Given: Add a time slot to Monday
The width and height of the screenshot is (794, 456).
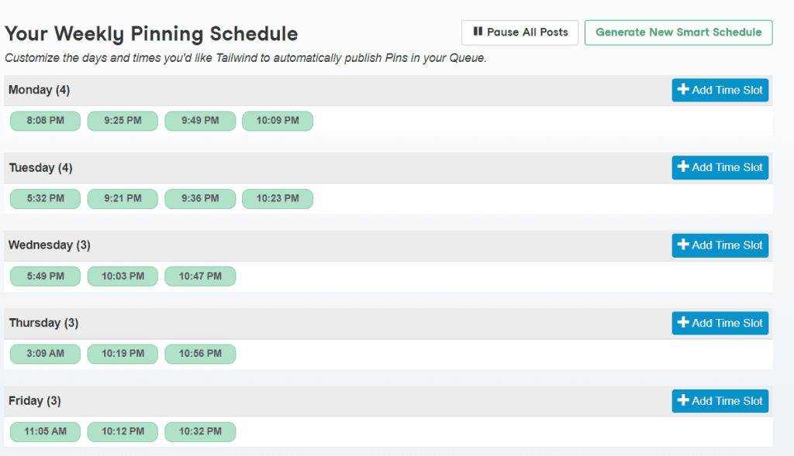Looking at the screenshot, I should click(720, 90).
